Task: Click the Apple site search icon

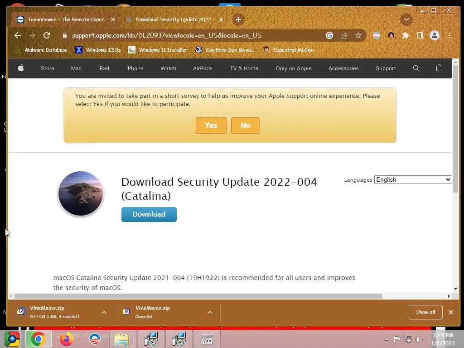Action: [x=416, y=68]
